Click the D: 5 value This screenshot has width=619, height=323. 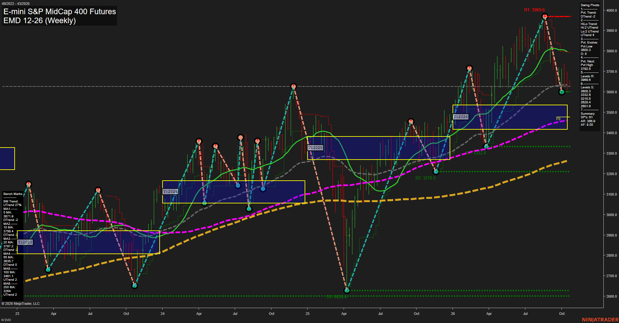click(584, 54)
